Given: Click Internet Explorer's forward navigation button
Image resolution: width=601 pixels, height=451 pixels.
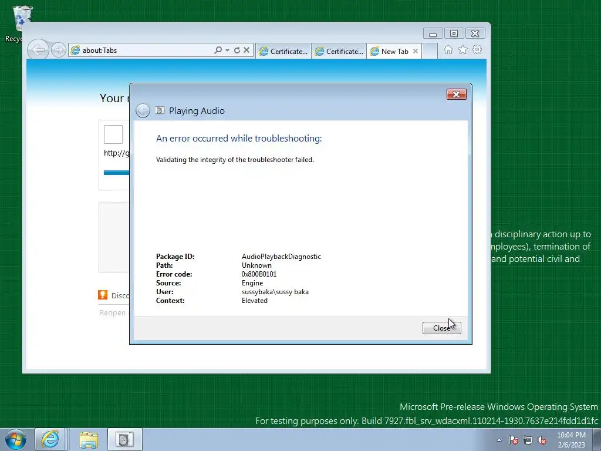Looking at the screenshot, I should point(58,50).
